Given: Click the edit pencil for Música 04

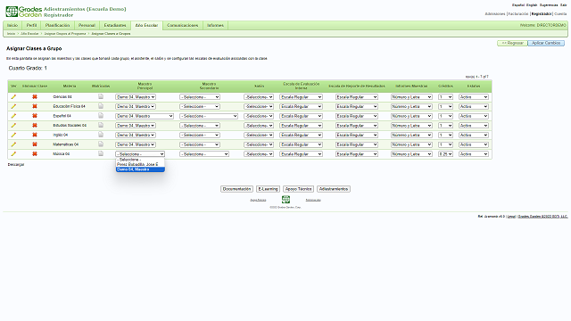Looking at the screenshot, I should tap(13, 154).
